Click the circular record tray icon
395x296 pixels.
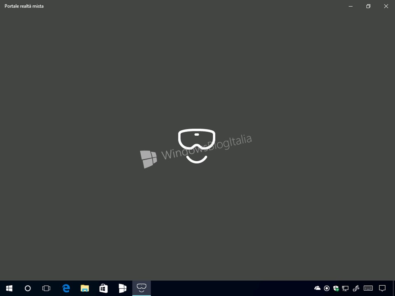click(x=327, y=288)
